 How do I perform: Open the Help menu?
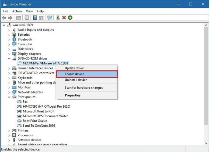click(x=40, y=11)
